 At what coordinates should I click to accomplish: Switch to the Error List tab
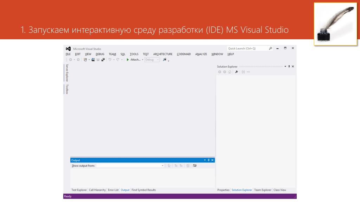pyautogui.click(x=113, y=190)
